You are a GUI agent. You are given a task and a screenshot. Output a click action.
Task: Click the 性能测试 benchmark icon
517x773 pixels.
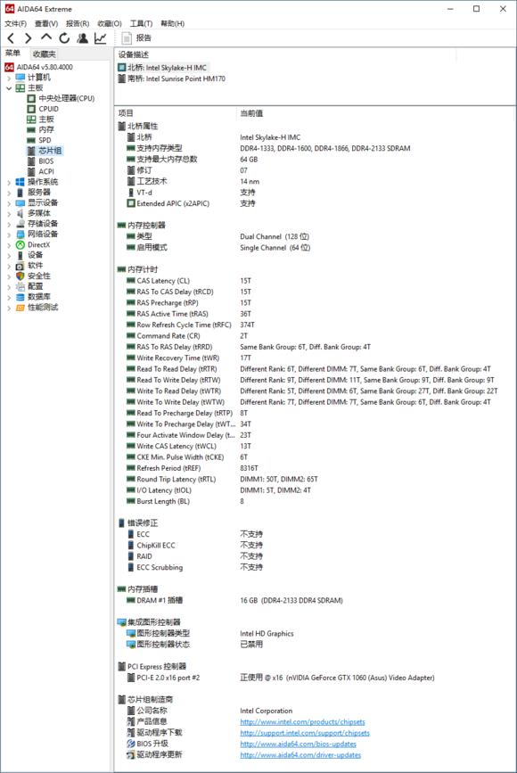(21, 307)
